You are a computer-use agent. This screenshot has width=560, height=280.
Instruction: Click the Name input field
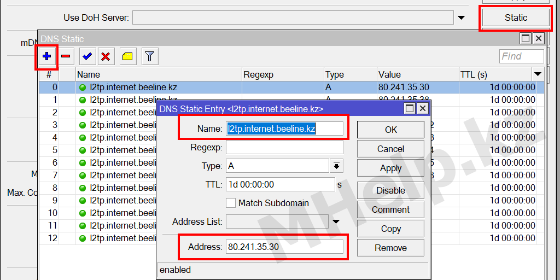tap(284, 129)
